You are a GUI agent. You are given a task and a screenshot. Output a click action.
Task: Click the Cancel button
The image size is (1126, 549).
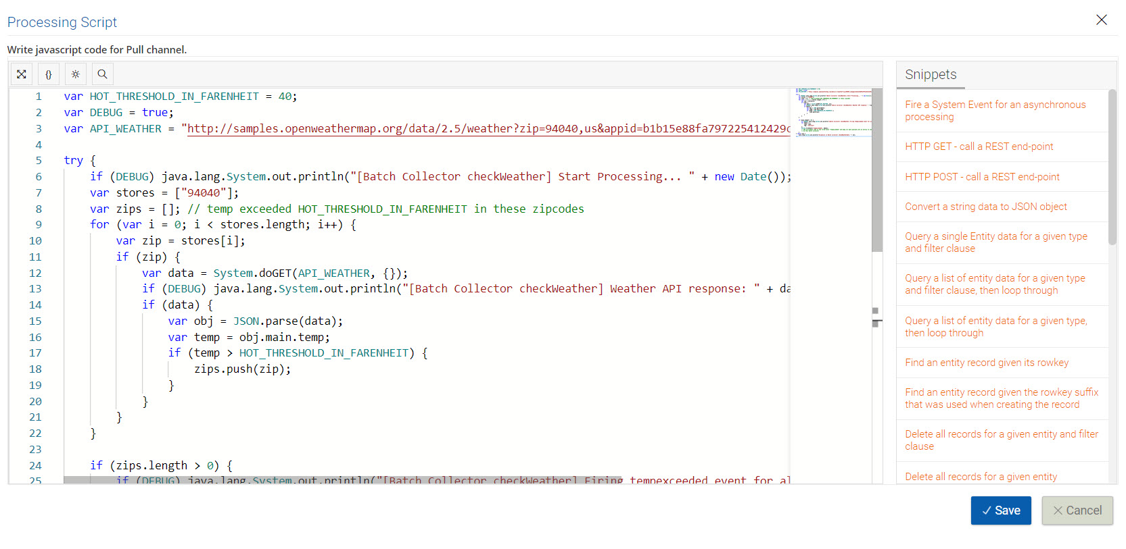click(x=1077, y=511)
